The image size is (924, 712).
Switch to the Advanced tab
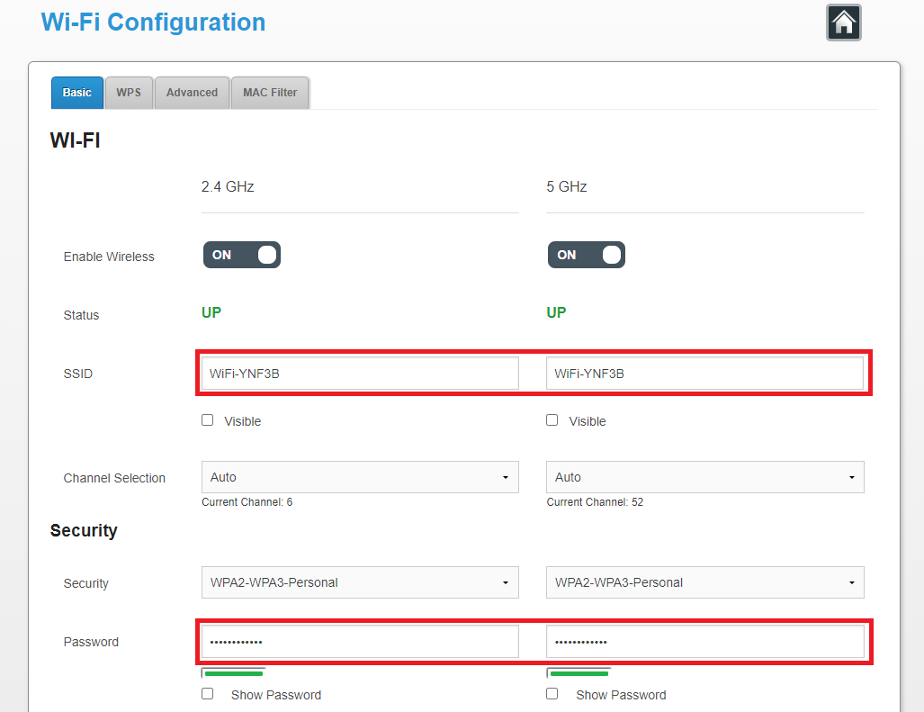point(191,92)
